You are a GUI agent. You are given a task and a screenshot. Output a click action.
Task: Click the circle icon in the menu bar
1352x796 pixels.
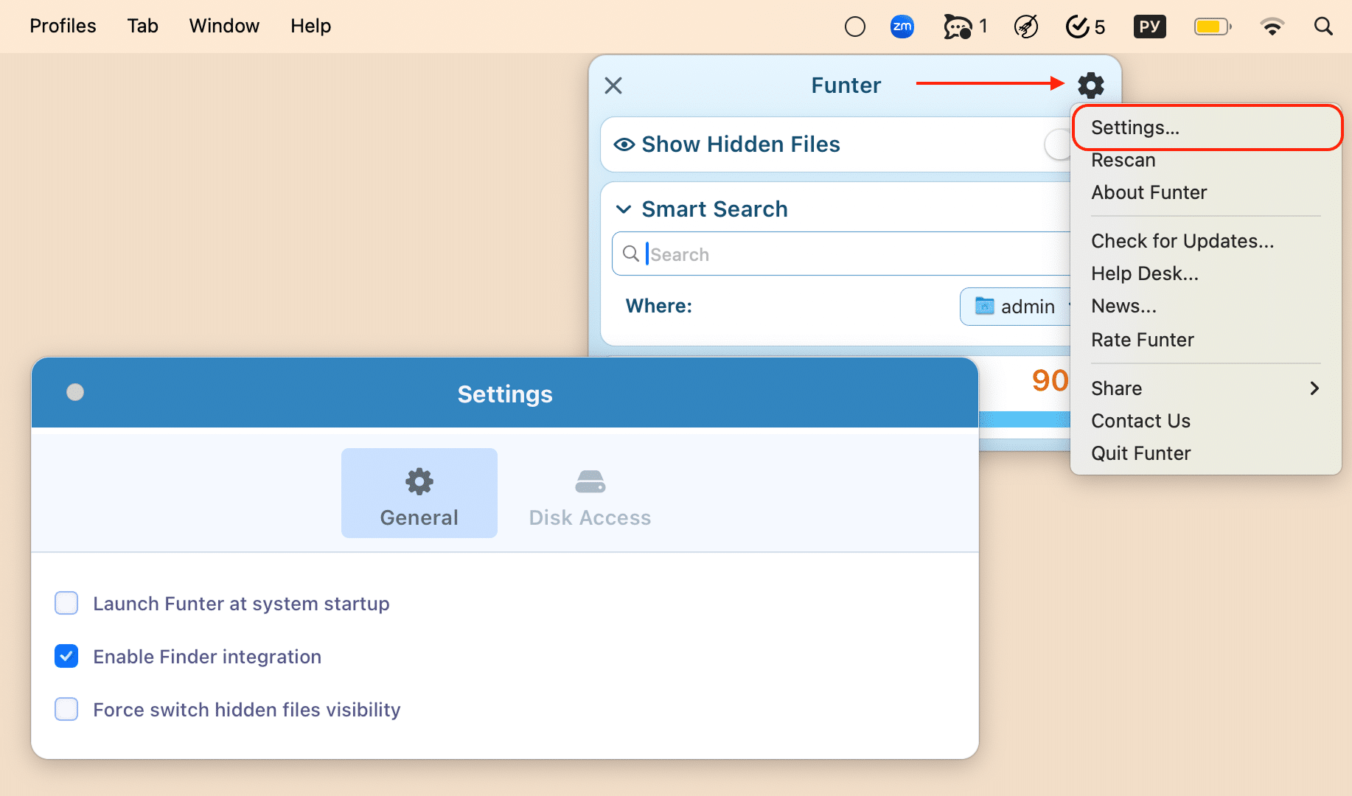pos(855,27)
